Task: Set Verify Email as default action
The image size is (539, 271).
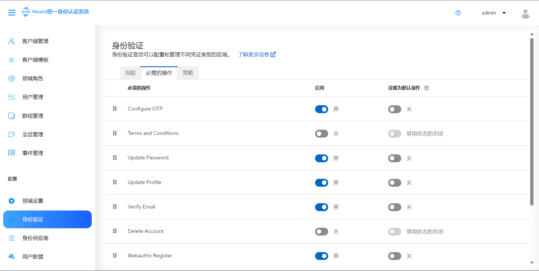Action: (395, 207)
